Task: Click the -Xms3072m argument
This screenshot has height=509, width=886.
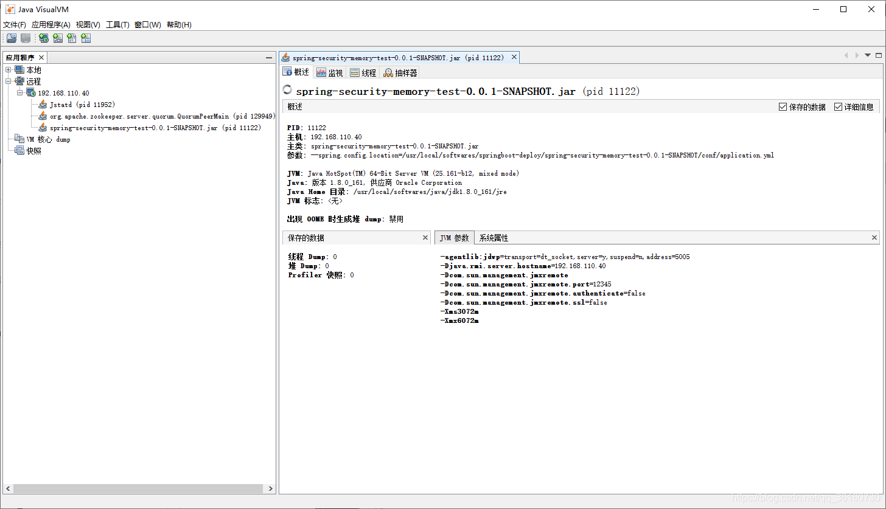Action: [x=459, y=311]
